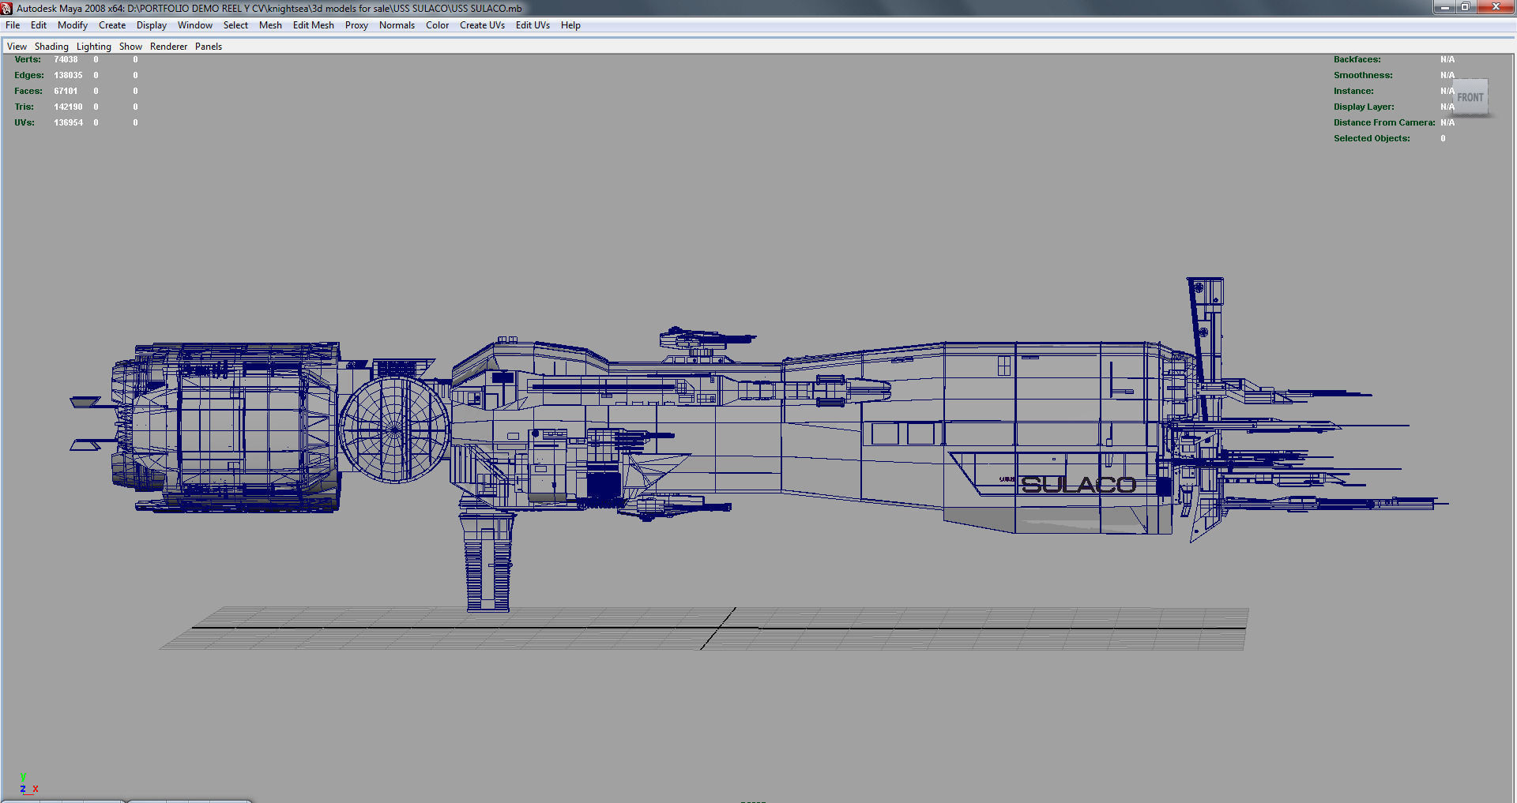
Task: Click the Backfaces label in heads-up display
Action: [1357, 59]
